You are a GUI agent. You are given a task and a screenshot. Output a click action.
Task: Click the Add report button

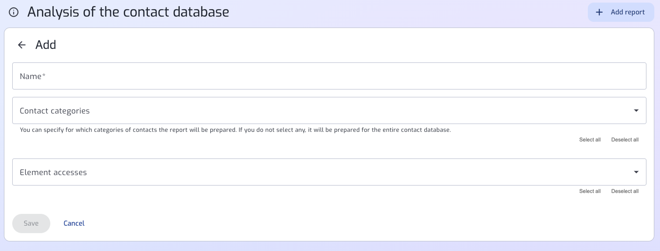click(x=621, y=12)
